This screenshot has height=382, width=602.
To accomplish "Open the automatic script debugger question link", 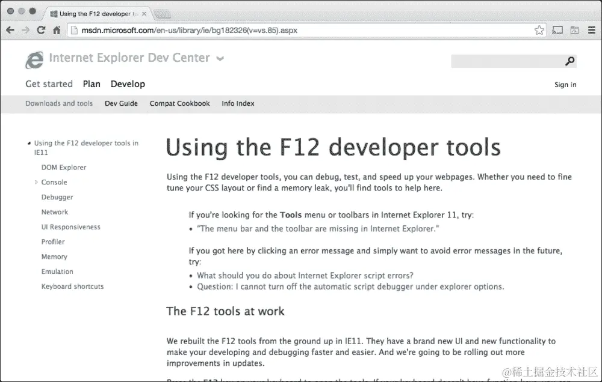I will (350, 286).
